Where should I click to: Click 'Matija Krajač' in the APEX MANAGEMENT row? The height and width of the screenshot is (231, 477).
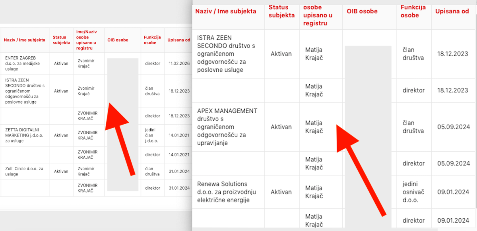point(314,127)
